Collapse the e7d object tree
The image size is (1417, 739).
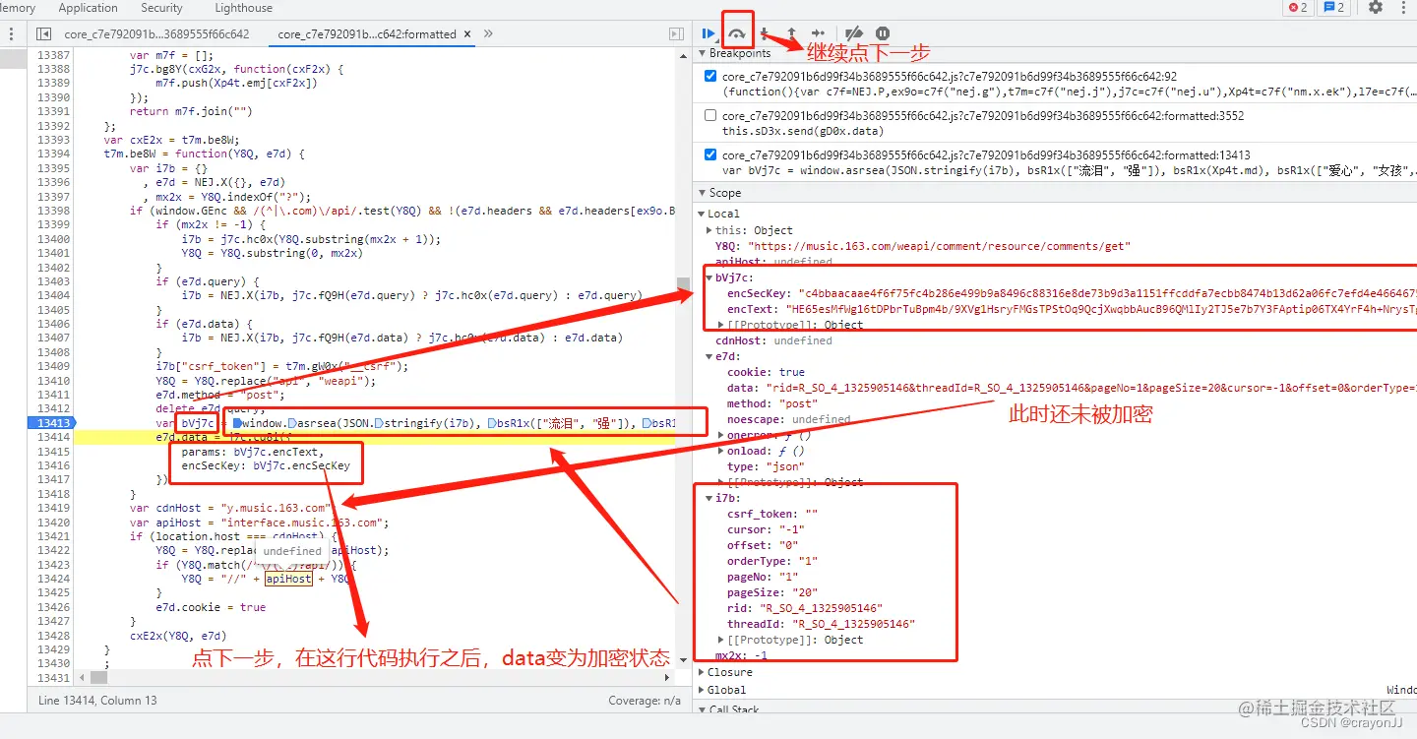click(710, 356)
